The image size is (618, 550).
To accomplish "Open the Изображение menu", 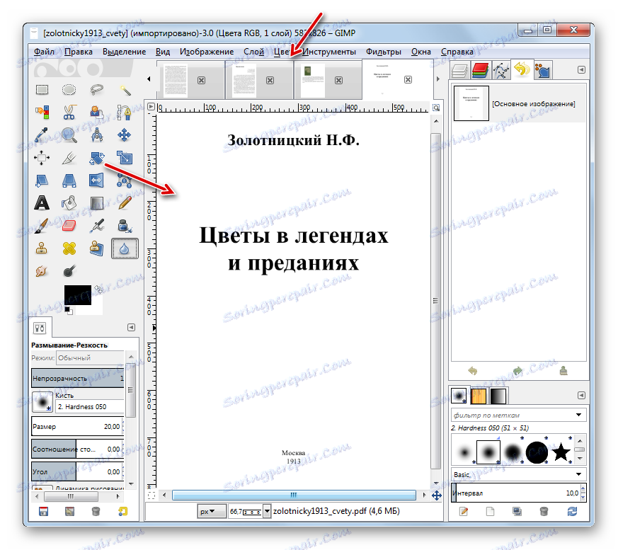I will tap(207, 52).
